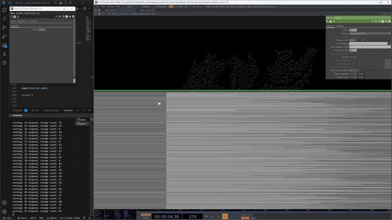Switch to the TERMINAL tab
Viewport: 392px width, 220px height.
pos(68,110)
